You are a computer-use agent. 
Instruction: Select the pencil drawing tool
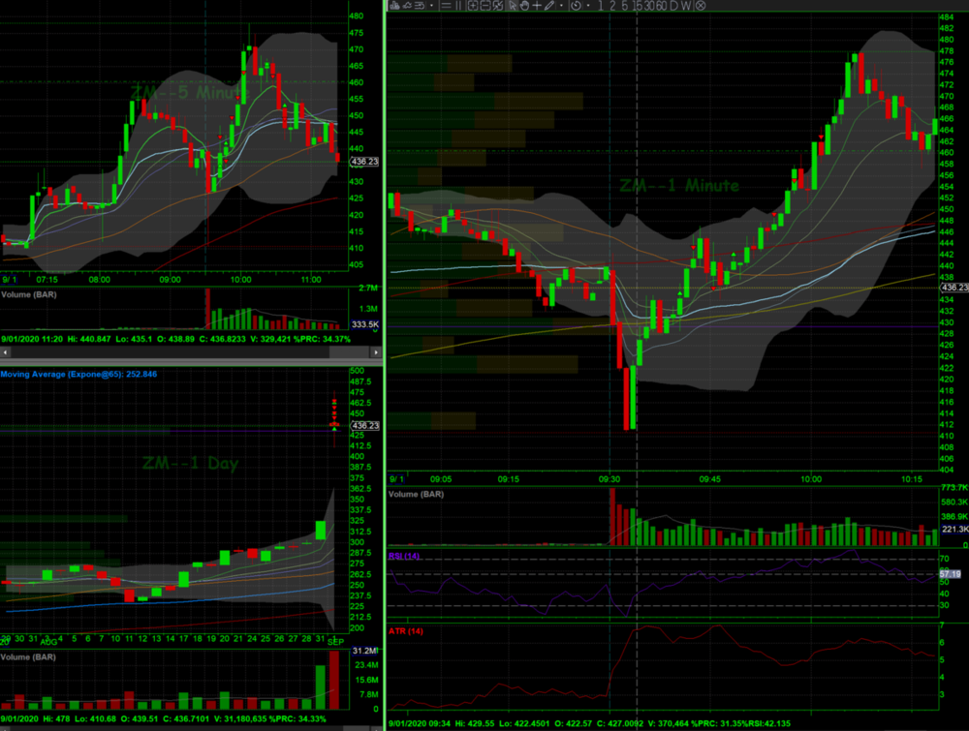pyautogui.click(x=548, y=6)
